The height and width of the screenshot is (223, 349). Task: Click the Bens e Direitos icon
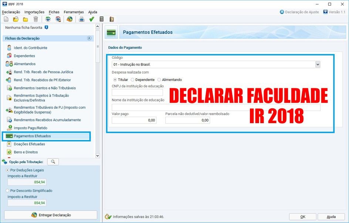[9, 152]
